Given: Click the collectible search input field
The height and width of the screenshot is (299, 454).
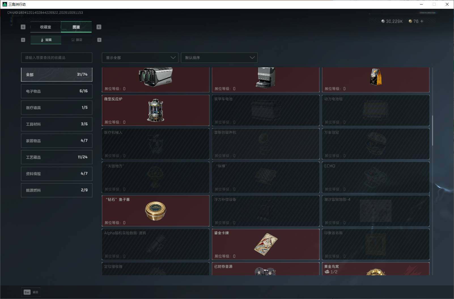Looking at the screenshot, I should tap(57, 57).
